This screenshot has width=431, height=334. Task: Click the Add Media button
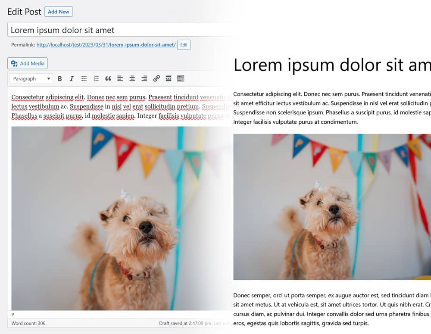point(28,63)
